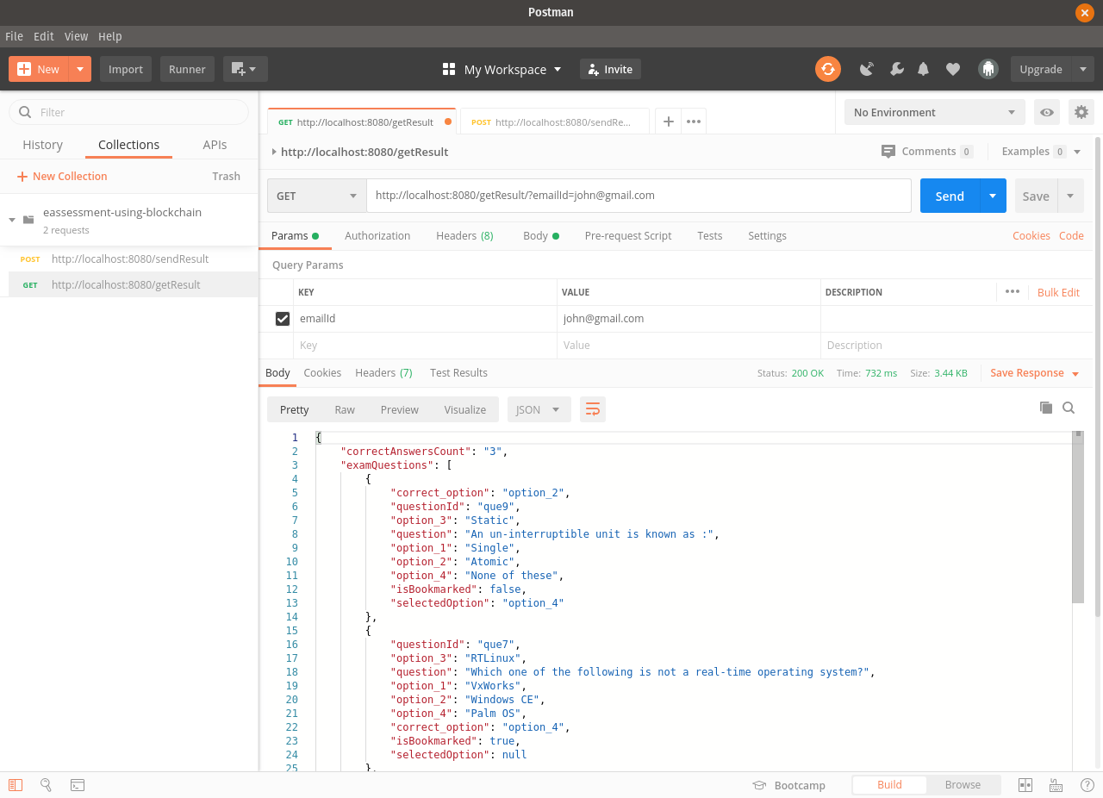The image size is (1103, 798).
Task: Open manage environments gear icon
Action: click(1081, 112)
